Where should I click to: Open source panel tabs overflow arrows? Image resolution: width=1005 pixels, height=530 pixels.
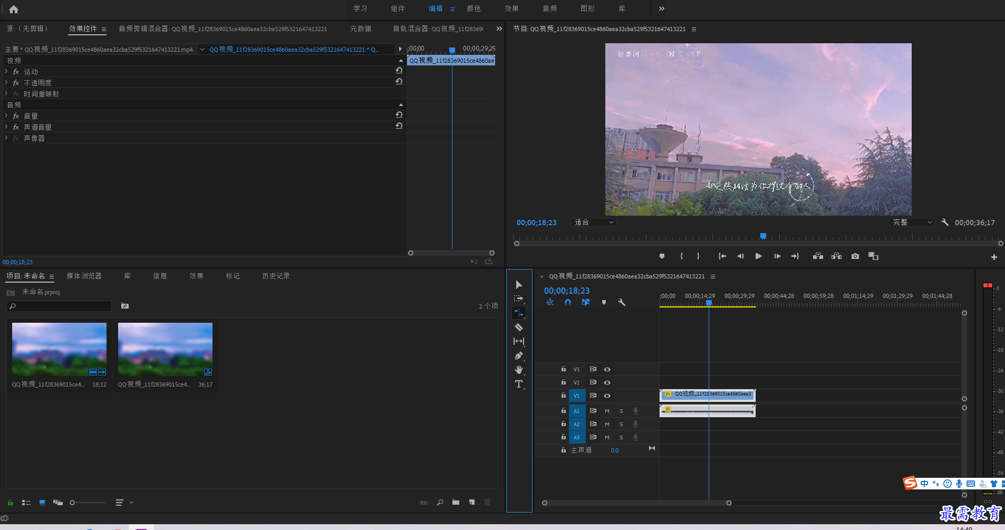(x=499, y=28)
